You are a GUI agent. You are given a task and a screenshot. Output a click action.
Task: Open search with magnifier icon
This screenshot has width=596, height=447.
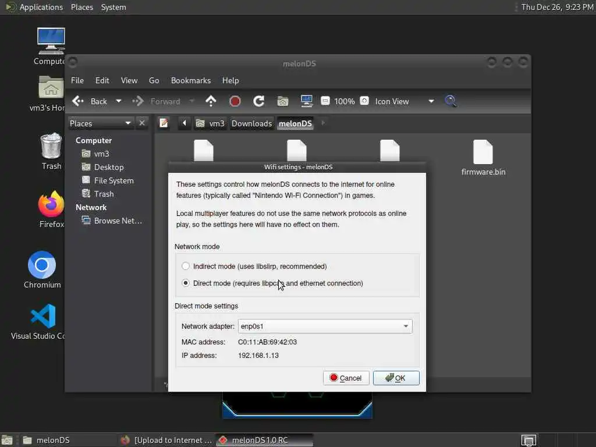point(451,101)
